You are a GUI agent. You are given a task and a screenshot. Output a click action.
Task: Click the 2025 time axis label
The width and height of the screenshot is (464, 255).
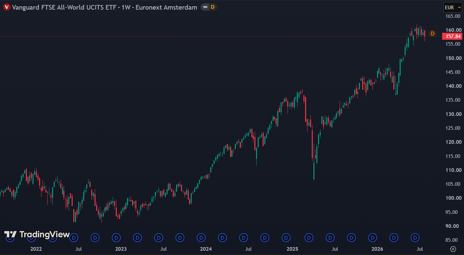(x=293, y=249)
